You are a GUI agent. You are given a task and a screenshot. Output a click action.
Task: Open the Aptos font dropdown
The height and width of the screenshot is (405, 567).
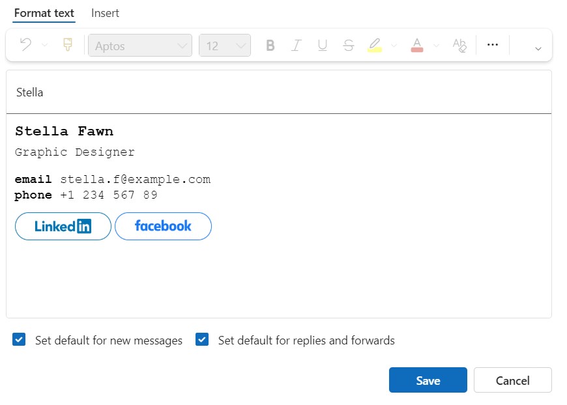(140, 46)
